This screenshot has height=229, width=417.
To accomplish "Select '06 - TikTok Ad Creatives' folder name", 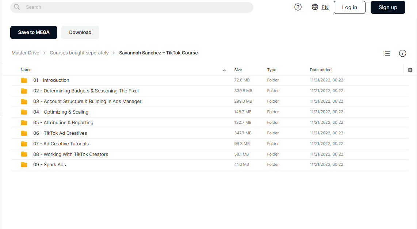I will 60,133.
